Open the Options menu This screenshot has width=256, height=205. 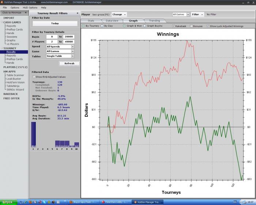point(15,8)
